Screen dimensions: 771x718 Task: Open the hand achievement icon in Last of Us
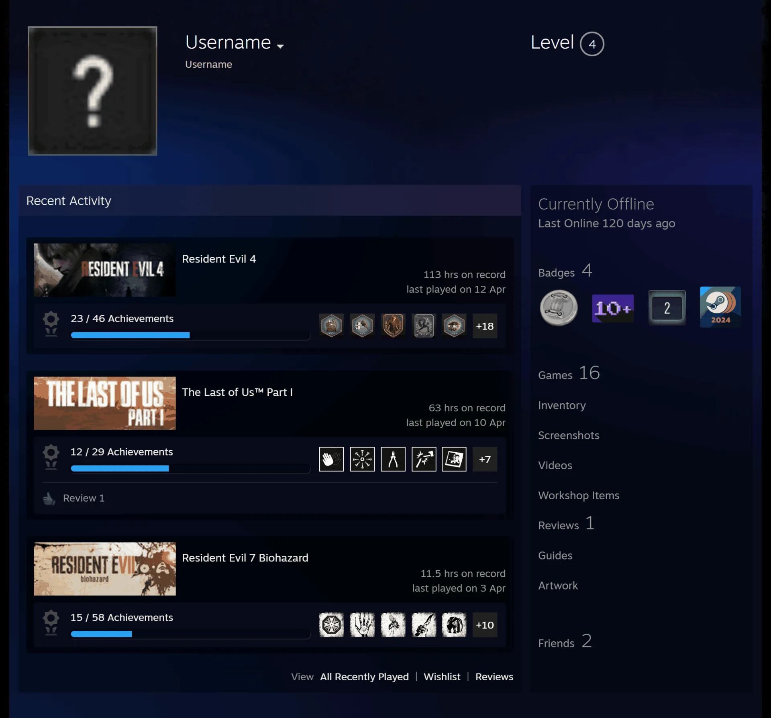(331, 459)
